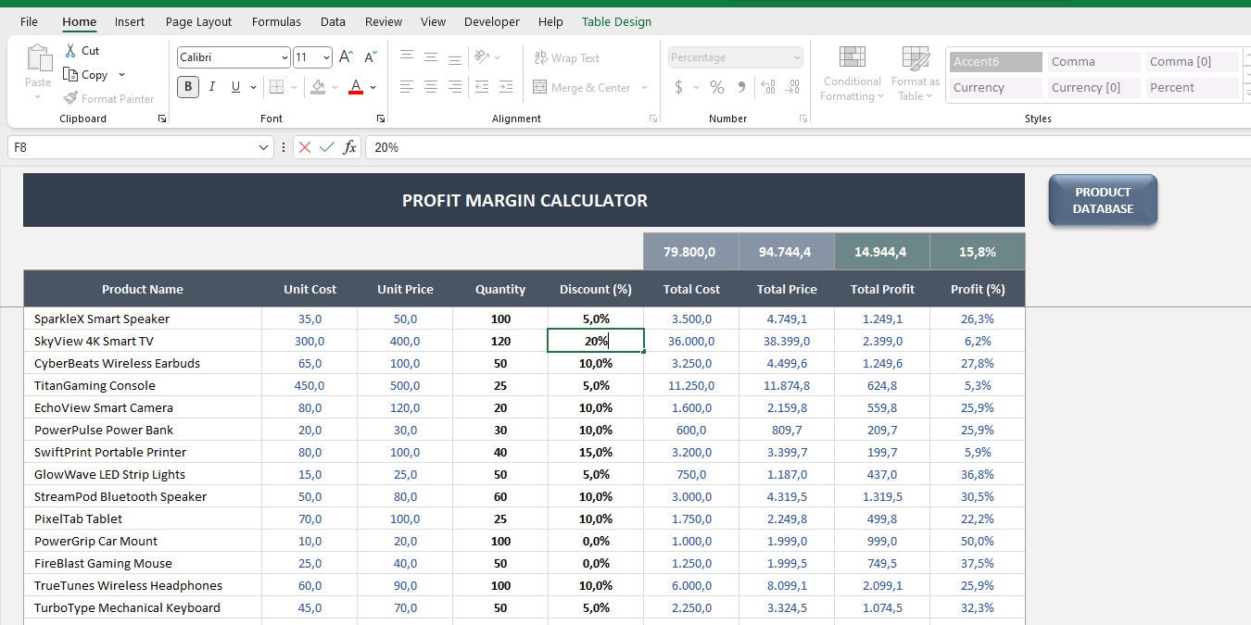Click the Format Painter icon

coord(70,98)
